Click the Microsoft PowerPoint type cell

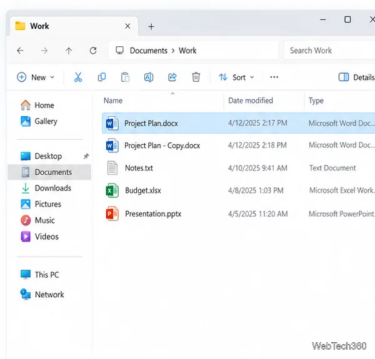click(x=342, y=214)
